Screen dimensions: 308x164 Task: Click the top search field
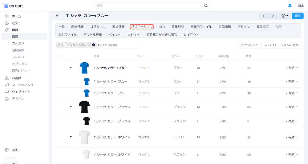tap(153, 6)
